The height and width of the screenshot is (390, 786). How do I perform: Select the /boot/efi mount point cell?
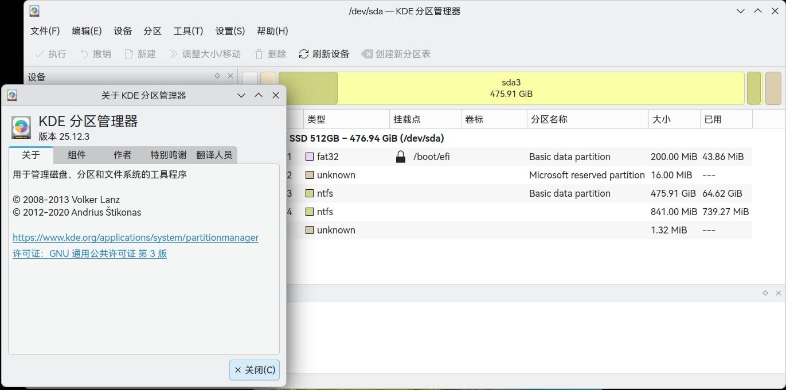431,157
